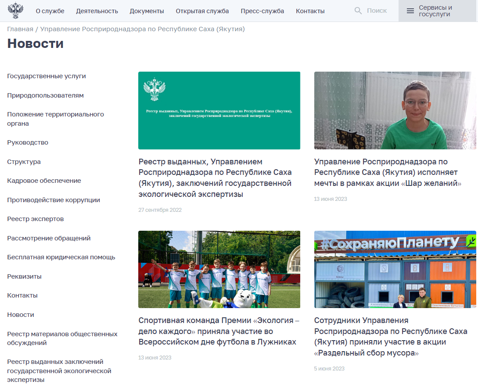The height and width of the screenshot is (385, 478).
Task: Open 'Государственные услуги' in sidebar
Action: (x=47, y=76)
